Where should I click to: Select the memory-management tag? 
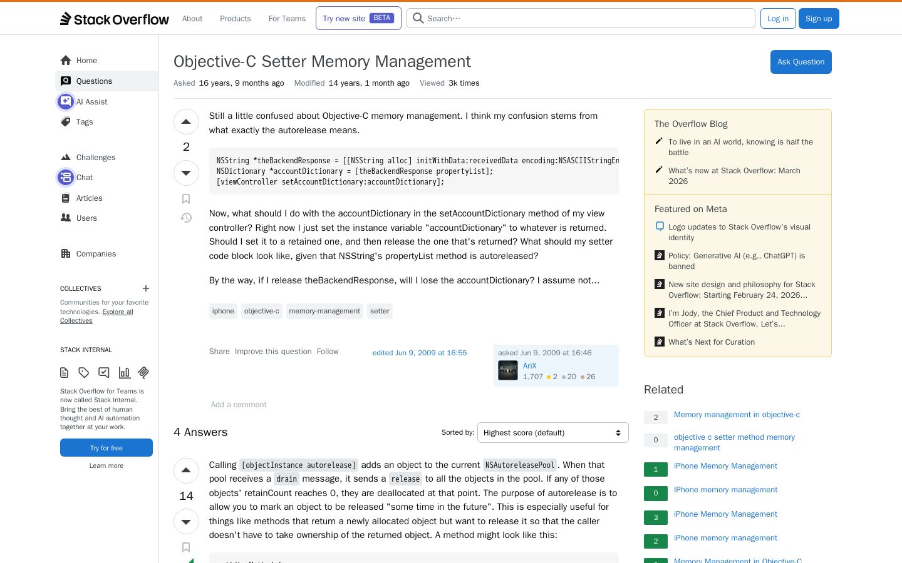(x=324, y=311)
